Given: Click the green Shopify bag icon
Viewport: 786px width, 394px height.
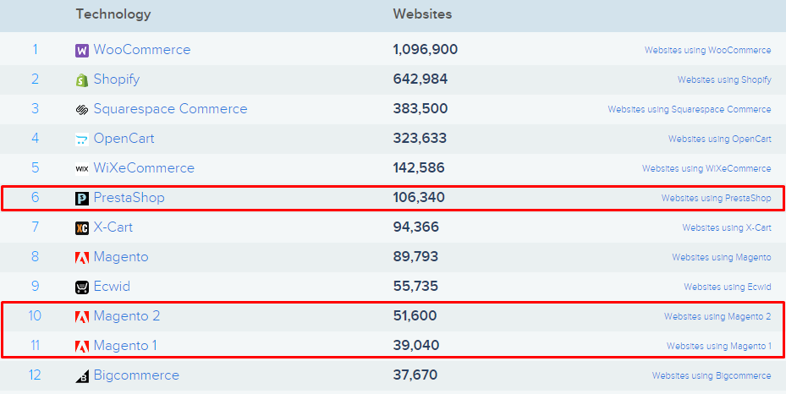Looking at the screenshot, I should 82,80.
